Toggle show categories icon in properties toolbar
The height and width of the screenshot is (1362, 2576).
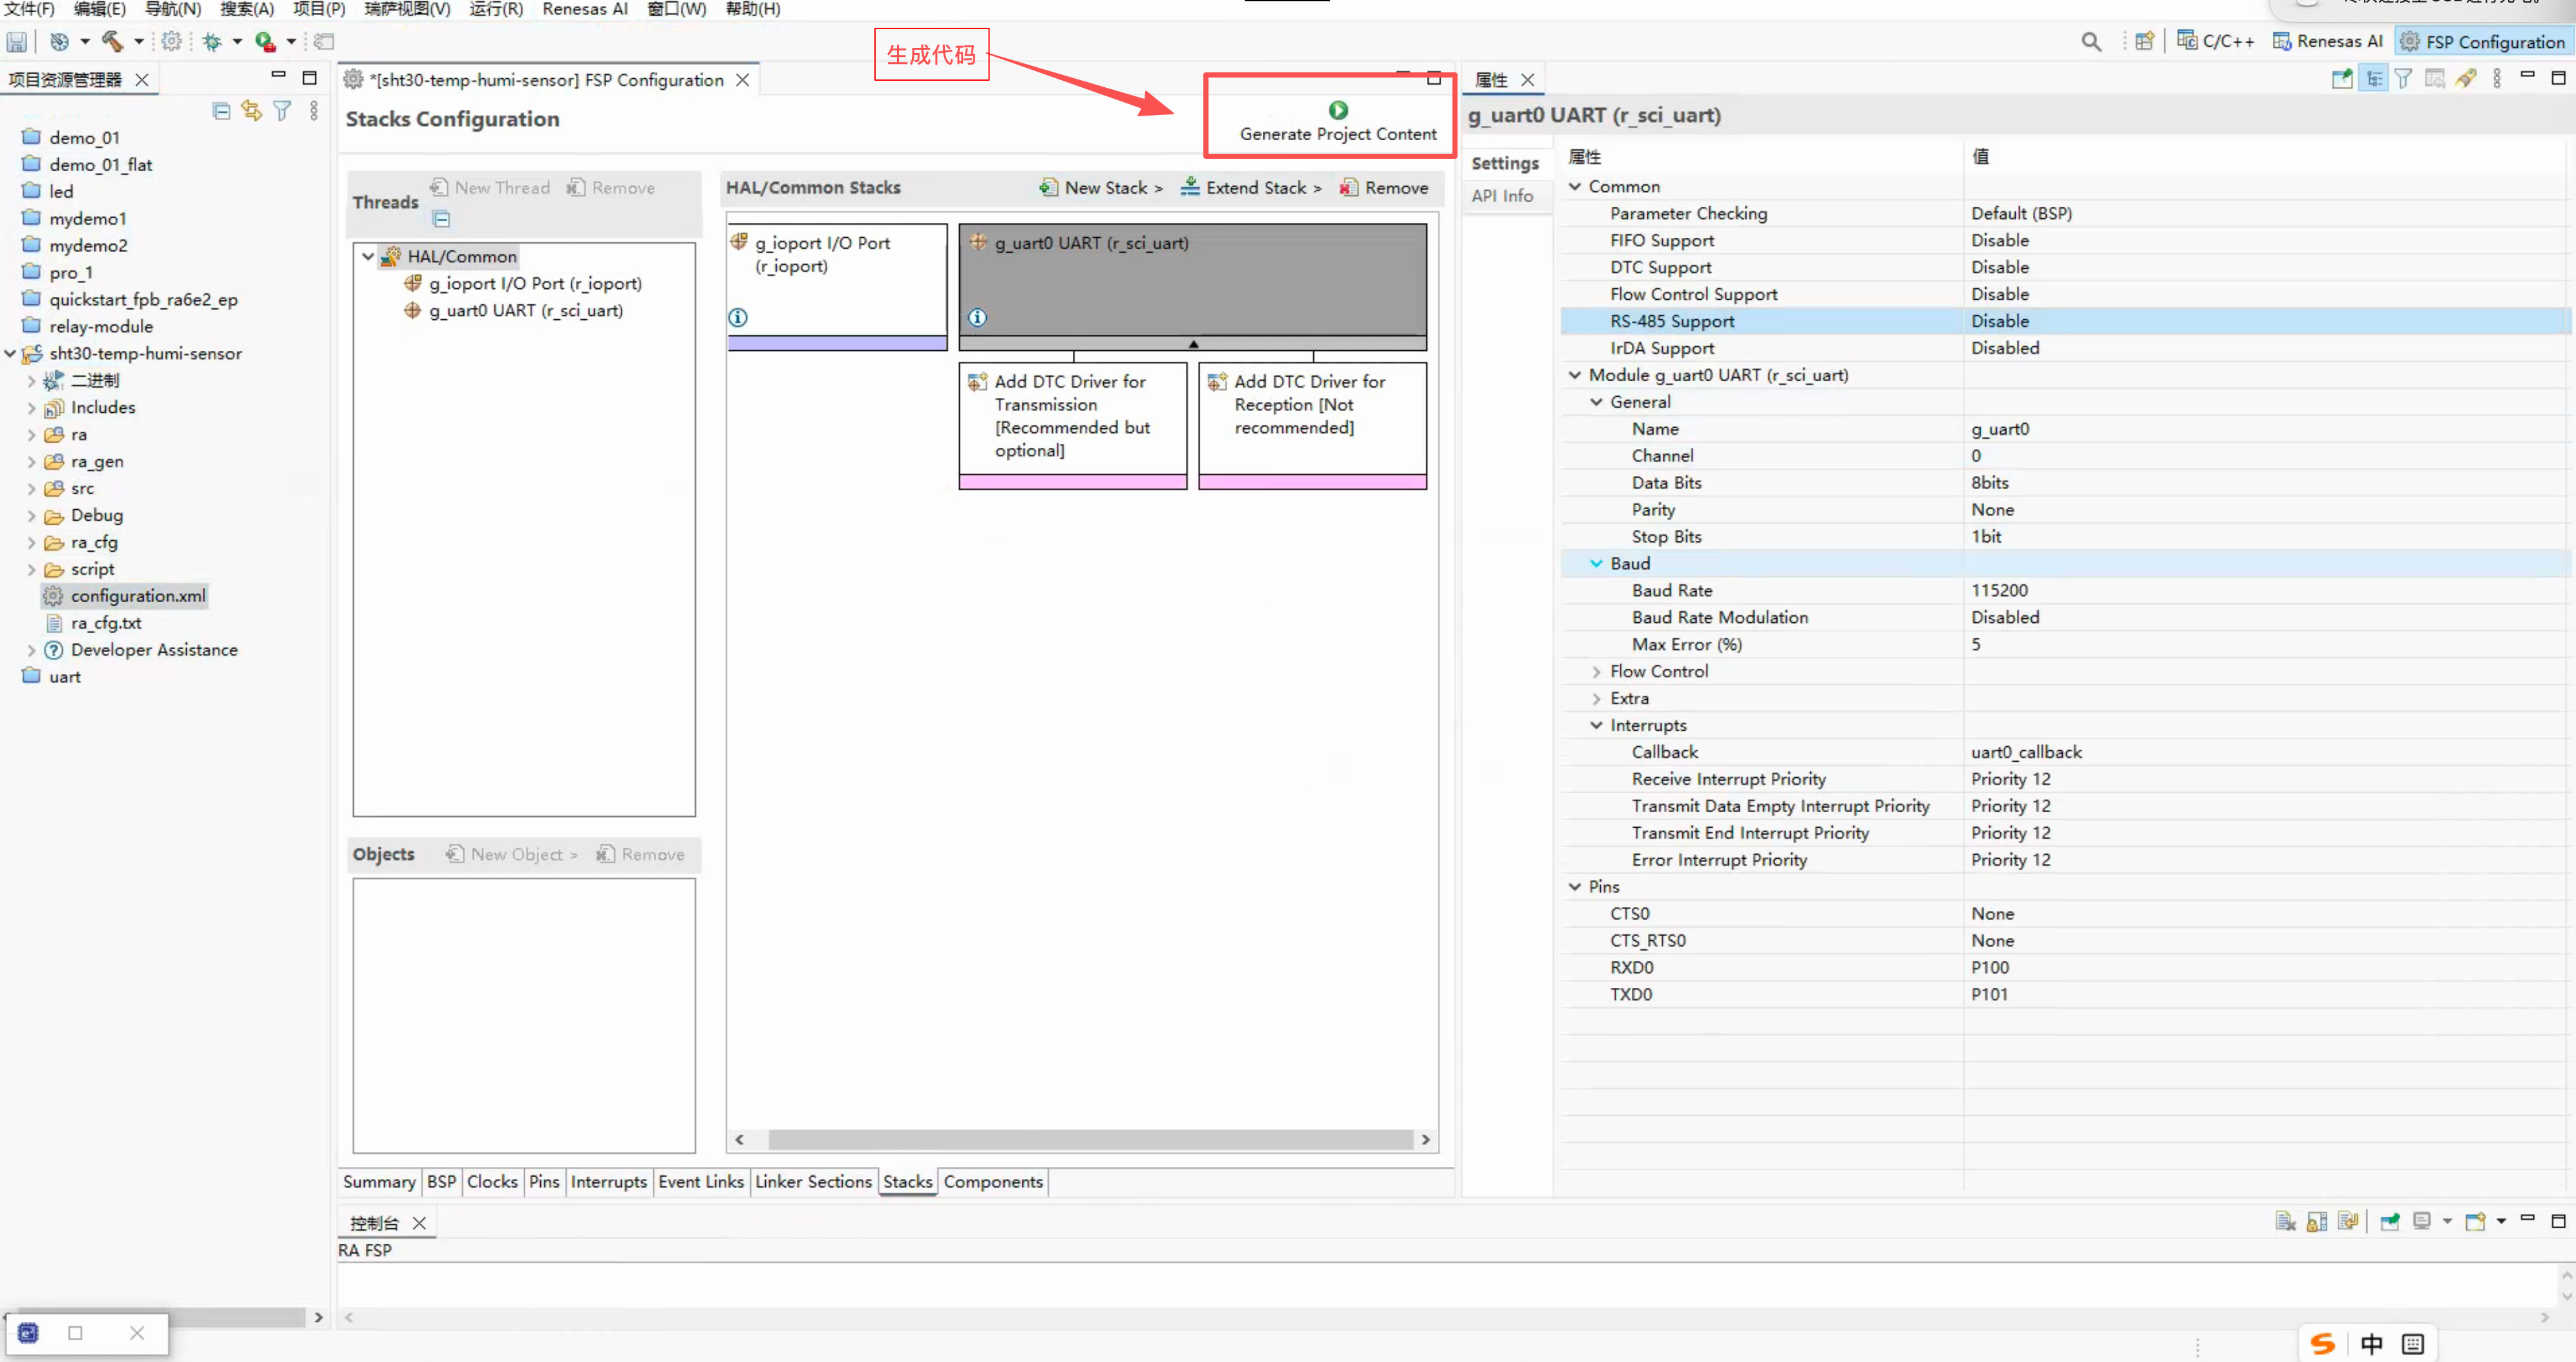point(2373,78)
